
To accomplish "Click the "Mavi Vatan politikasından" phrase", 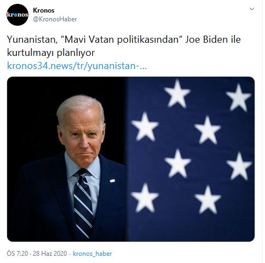I will point(122,39).
